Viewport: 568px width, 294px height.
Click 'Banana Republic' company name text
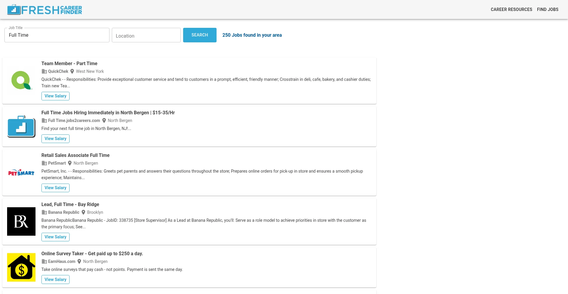64,212
